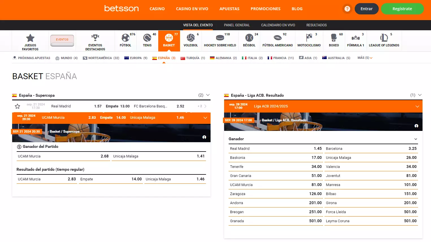Click the Spain flag beside España - Supercopa
The width and height of the screenshot is (431, 242).
tap(14, 96)
